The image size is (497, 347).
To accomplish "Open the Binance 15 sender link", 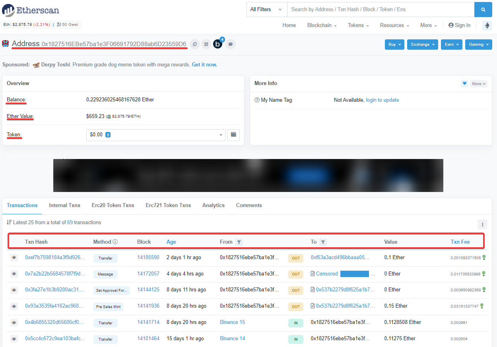I will point(233,322).
